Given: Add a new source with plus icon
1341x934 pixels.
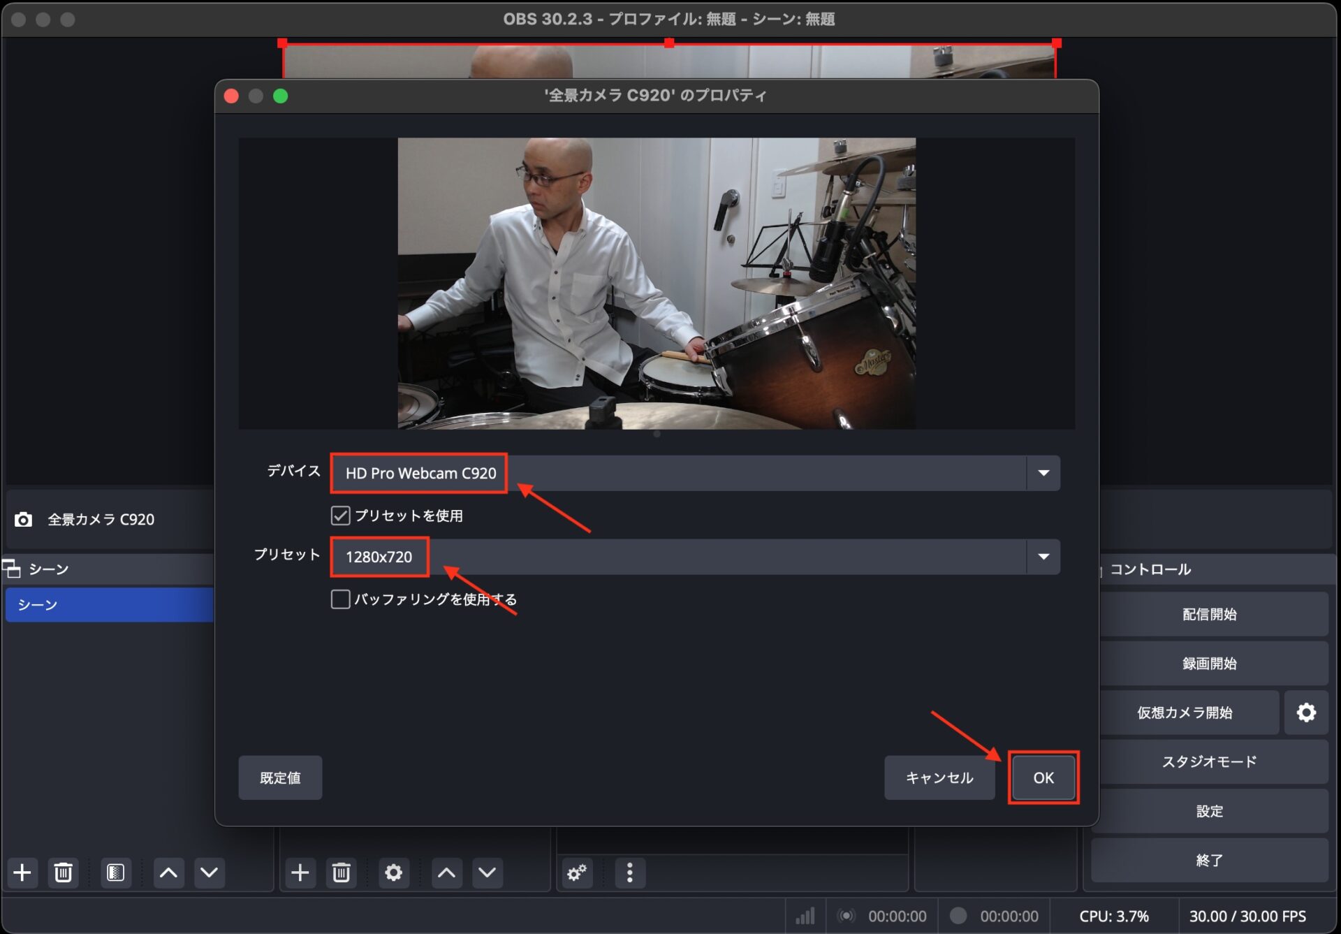Looking at the screenshot, I should 300,873.
